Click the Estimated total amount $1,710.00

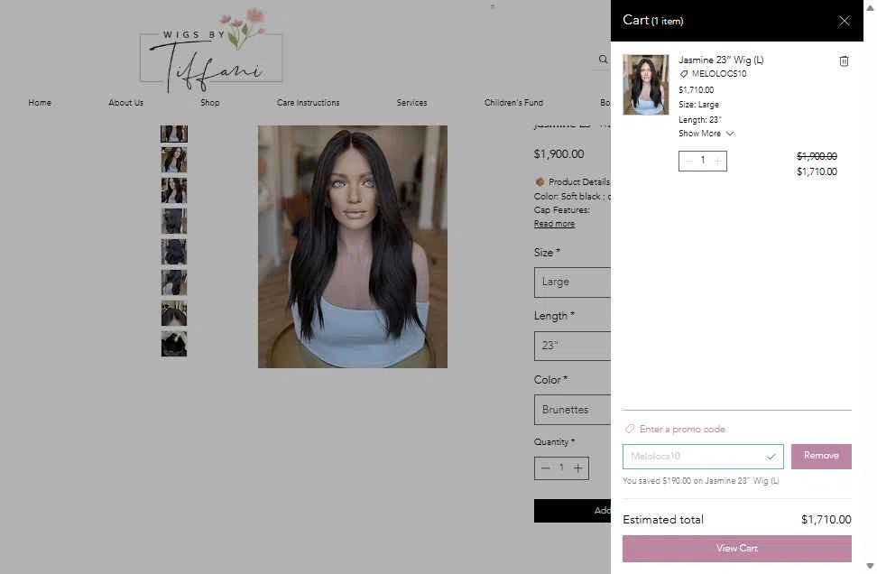pyautogui.click(x=826, y=520)
